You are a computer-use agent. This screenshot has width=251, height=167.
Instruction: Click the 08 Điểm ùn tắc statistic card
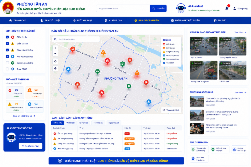[x=15, y=93]
